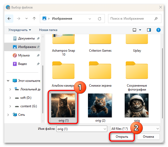Expand the Локальный диск node
Viewport: 168px width, 147px height.
pos(10,89)
